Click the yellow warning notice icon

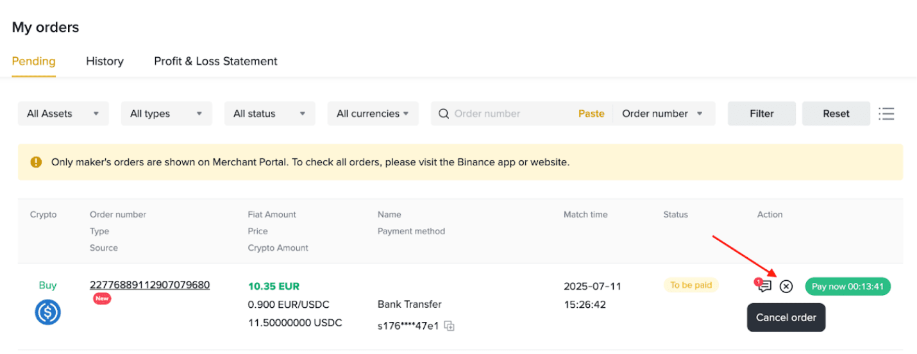tap(37, 162)
